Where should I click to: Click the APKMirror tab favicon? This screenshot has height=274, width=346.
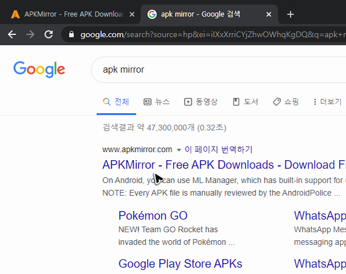point(15,14)
